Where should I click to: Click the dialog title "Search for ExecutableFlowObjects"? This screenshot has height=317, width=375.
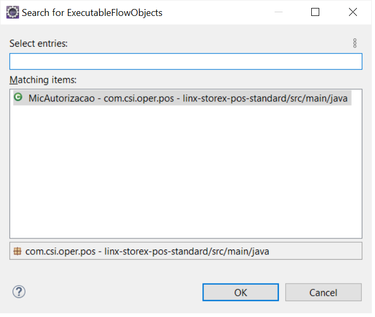(92, 12)
